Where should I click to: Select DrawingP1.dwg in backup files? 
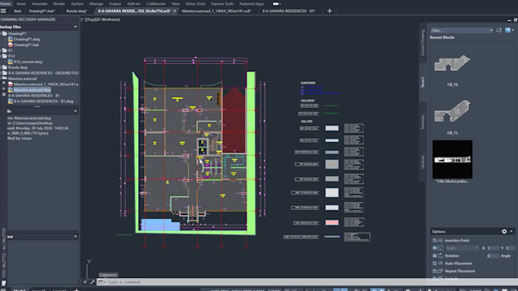click(x=27, y=40)
